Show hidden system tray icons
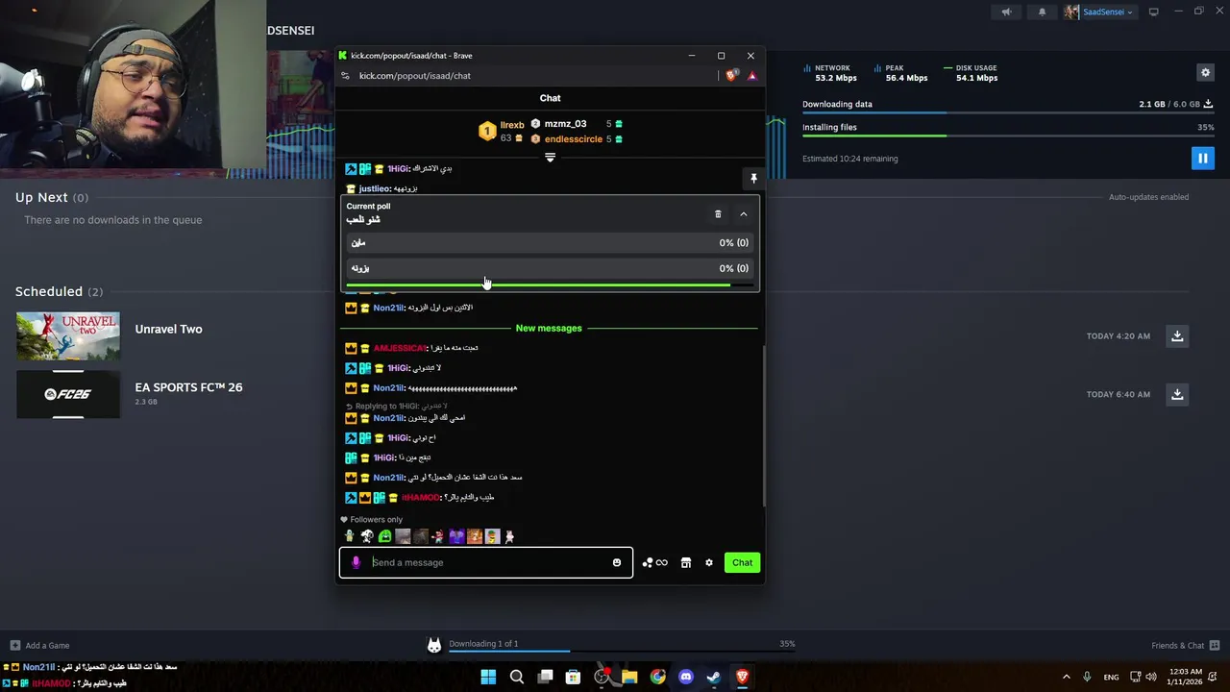This screenshot has width=1230, height=692. [1066, 677]
